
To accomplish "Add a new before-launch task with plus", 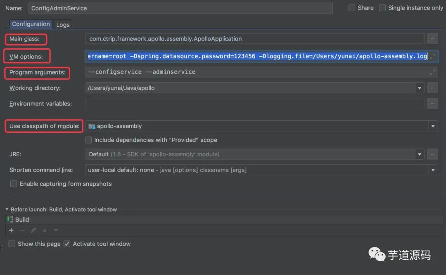I will (11, 230).
